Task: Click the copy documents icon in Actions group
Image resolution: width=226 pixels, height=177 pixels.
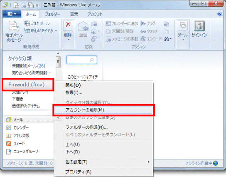Action: [x=166, y=31]
